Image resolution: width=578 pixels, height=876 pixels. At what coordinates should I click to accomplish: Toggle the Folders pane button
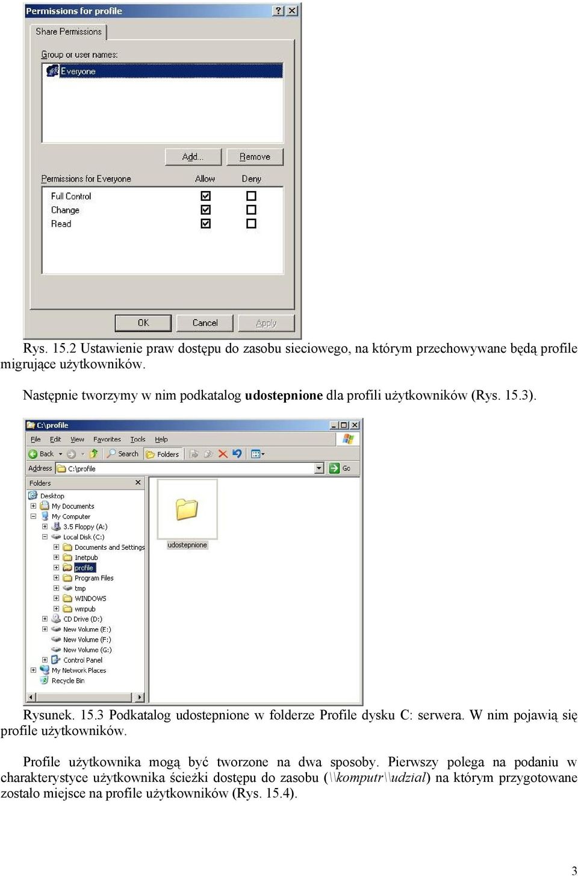point(163,454)
